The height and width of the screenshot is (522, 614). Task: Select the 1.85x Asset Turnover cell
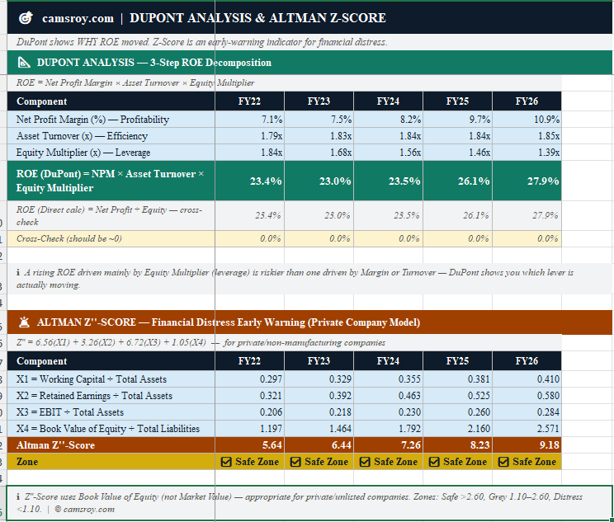coord(527,136)
